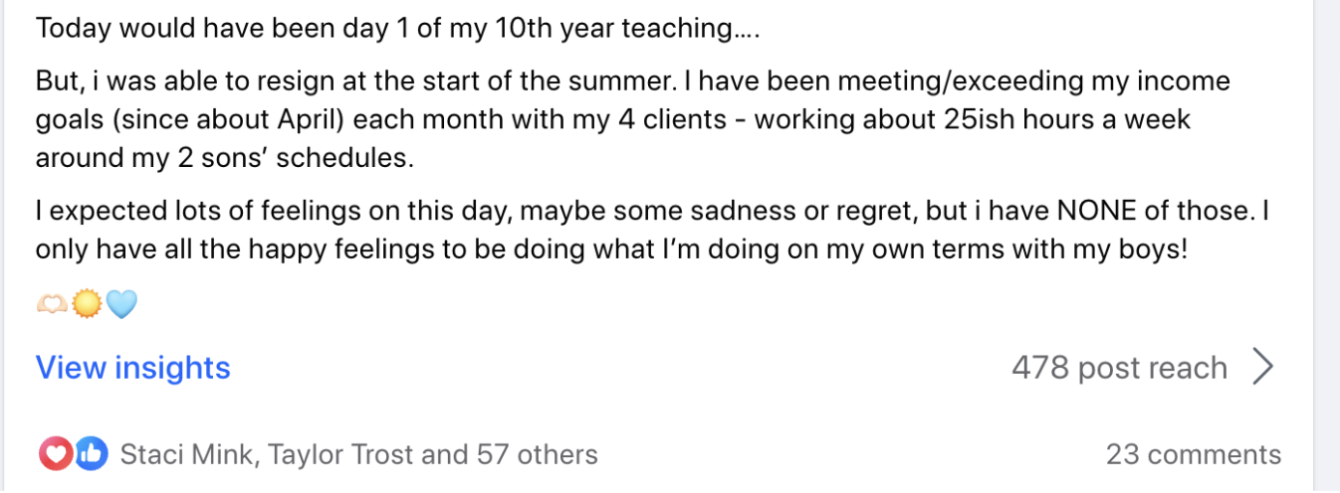Click the blue thumbs-up like reaction icon

coord(91,454)
